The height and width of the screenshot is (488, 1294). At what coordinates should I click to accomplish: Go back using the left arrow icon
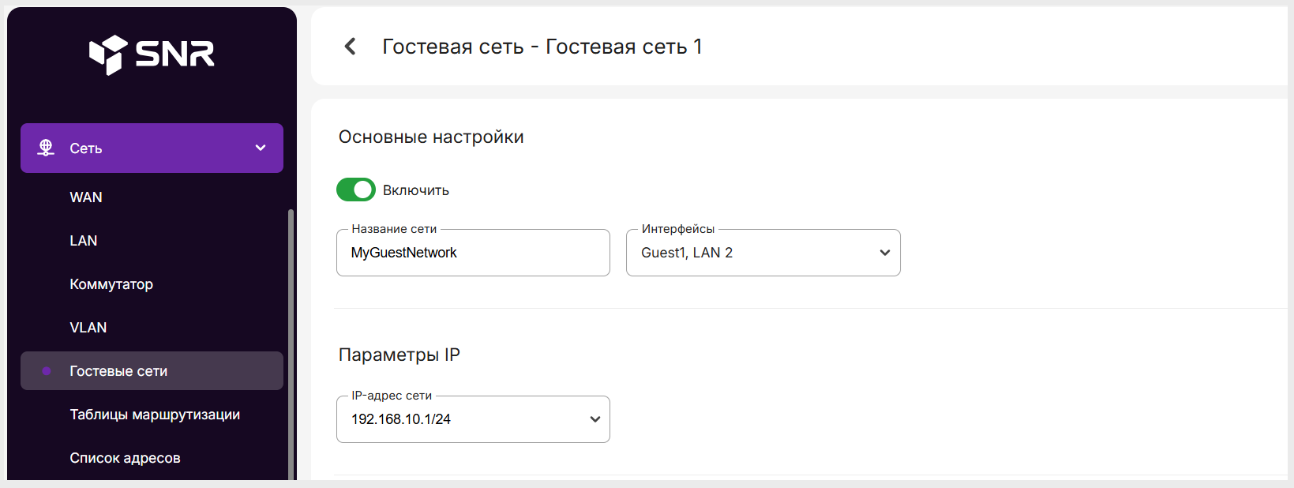click(x=351, y=47)
